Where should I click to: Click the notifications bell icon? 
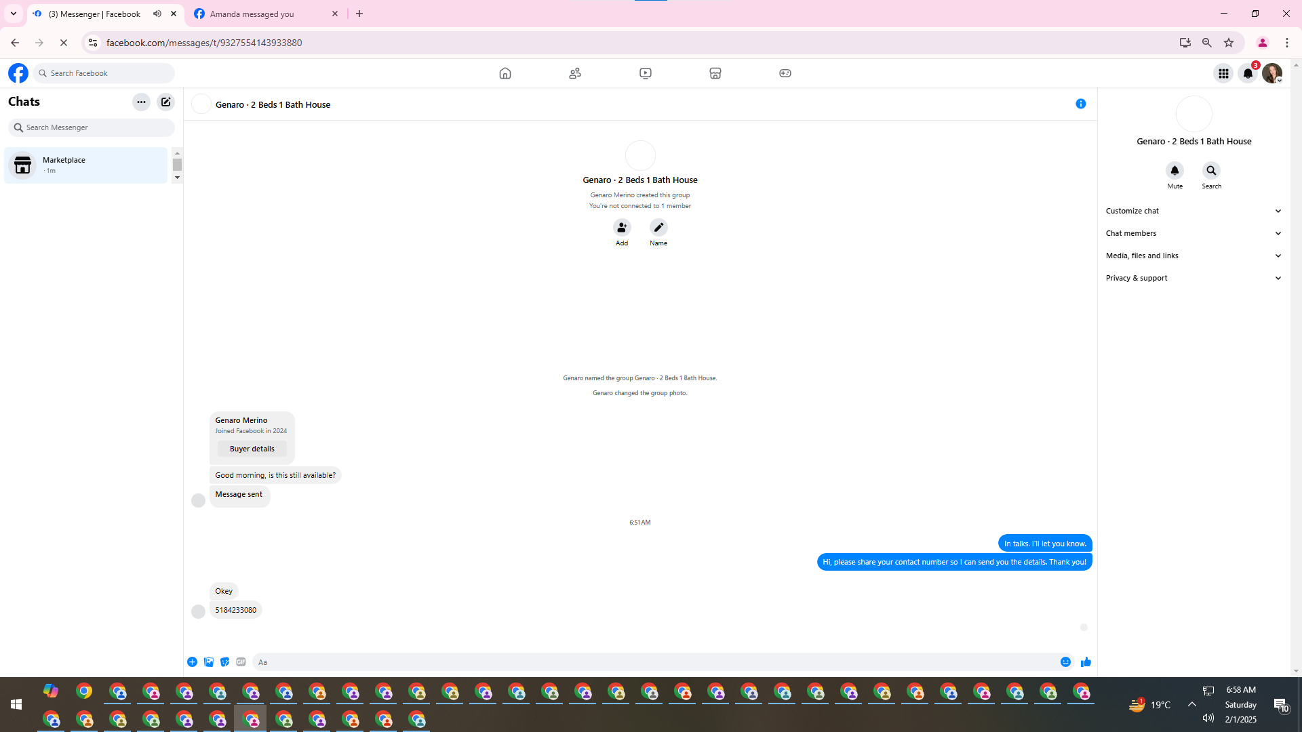coord(1248,73)
